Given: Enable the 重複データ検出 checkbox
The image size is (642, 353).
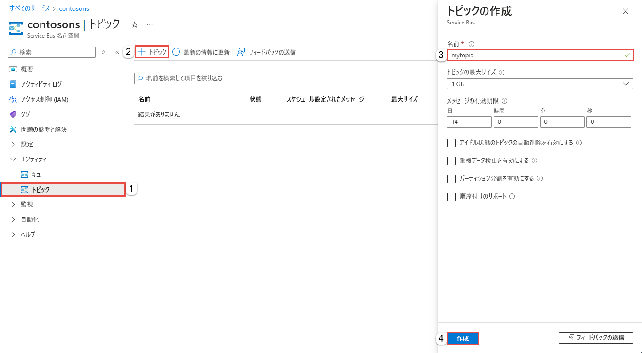Looking at the screenshot, I should click(x=452, y=160).
